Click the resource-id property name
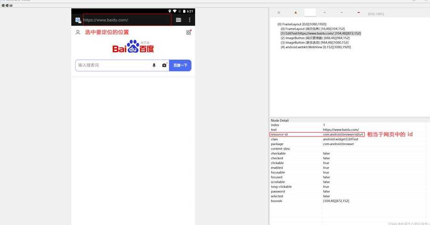Screen dimensions: 430x225 click(279, 134)
